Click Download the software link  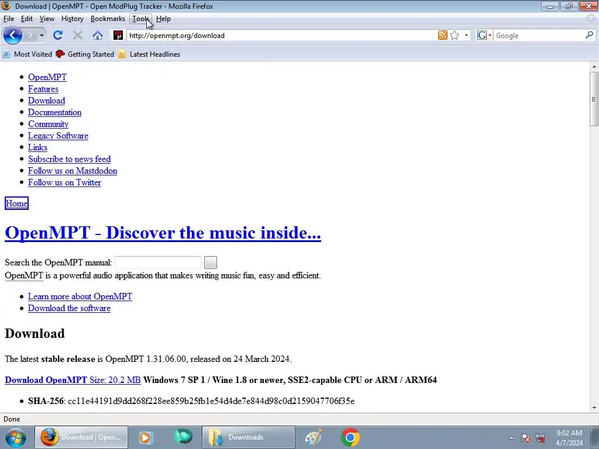point(69,309)
